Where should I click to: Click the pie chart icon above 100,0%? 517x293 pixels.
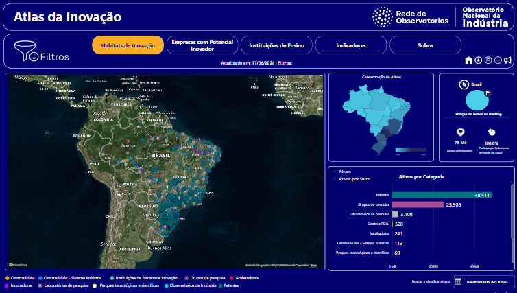(x=491, y=132)
